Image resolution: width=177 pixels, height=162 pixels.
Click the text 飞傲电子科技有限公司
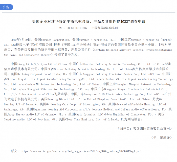click(21, 99)
